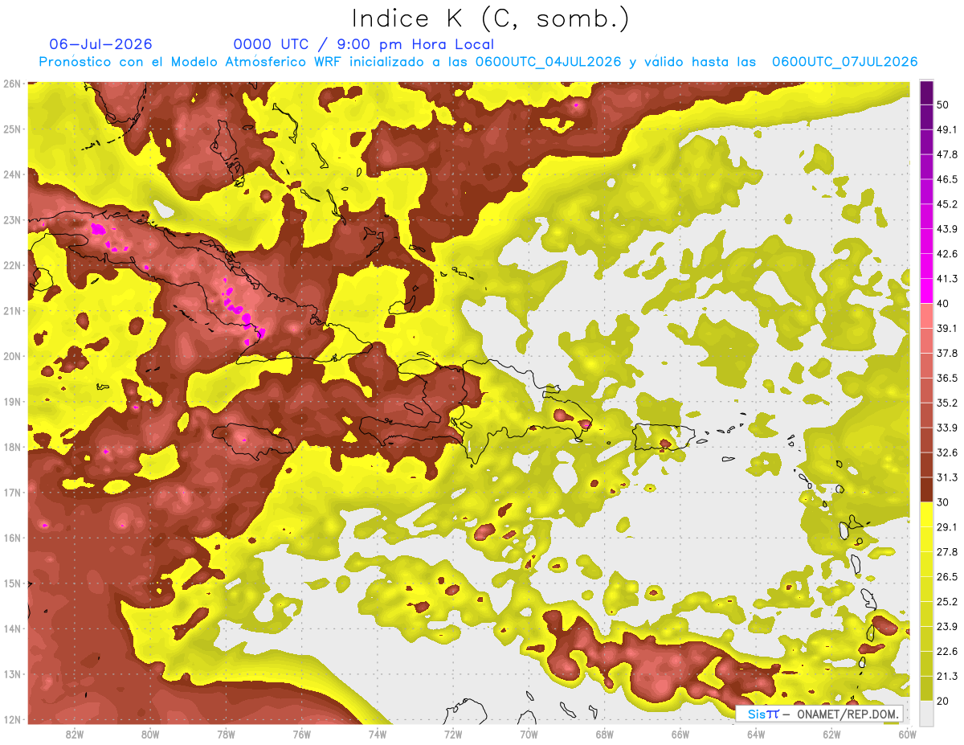Click the '25.2' color scale value

point(947,601)
